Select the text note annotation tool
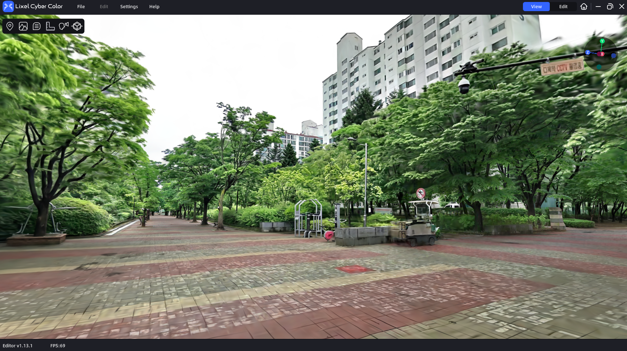Viewport: 627px width, 351px height. pos(37,26)
